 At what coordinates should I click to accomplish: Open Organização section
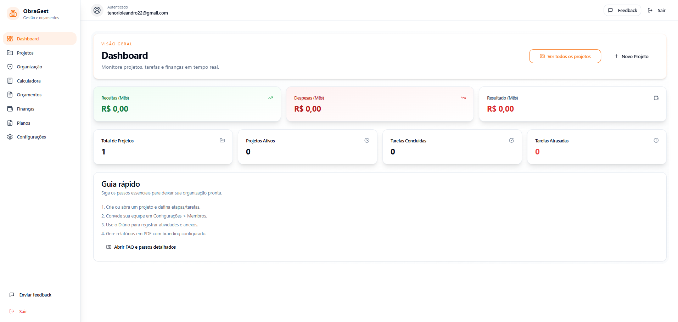(40, 67)
